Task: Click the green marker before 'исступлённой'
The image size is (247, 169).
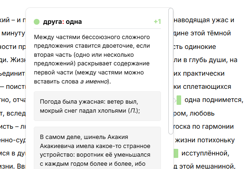Action: (x=176, y=153)
